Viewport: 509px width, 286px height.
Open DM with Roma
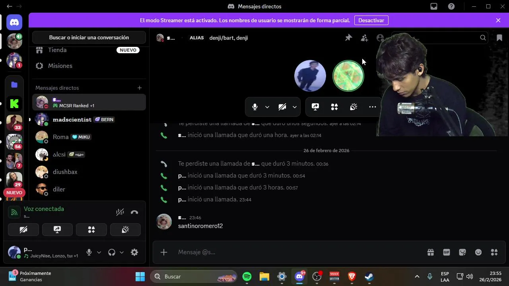tap(89, 137)
